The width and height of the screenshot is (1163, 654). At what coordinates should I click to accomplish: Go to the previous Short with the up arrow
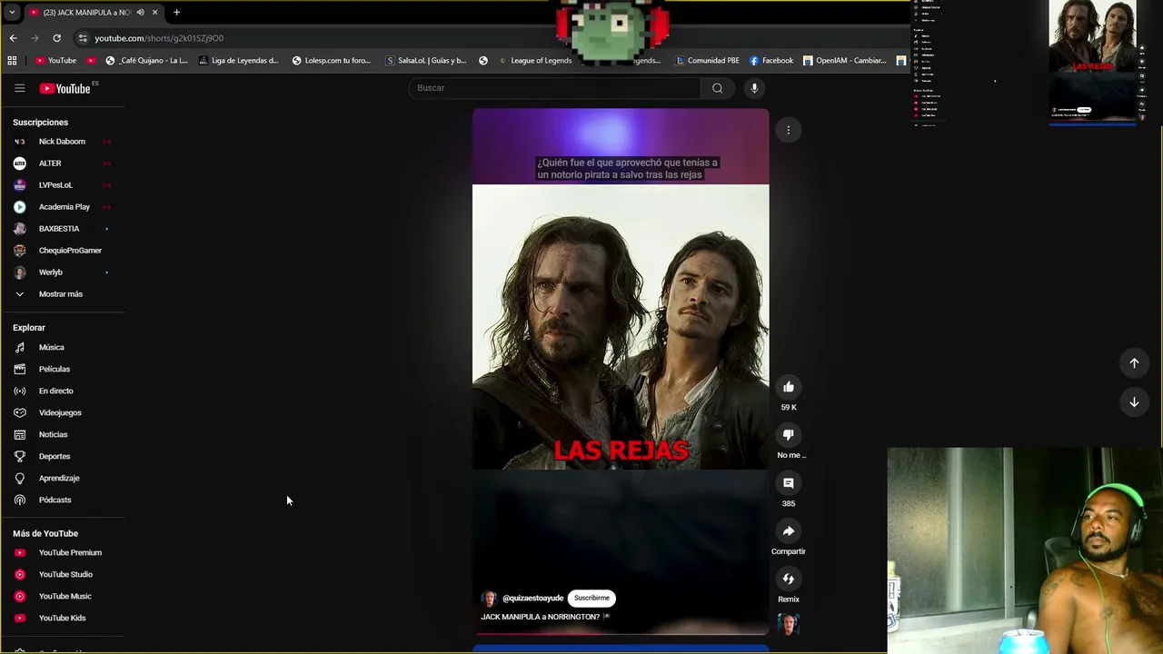(x=1134, y=363)
